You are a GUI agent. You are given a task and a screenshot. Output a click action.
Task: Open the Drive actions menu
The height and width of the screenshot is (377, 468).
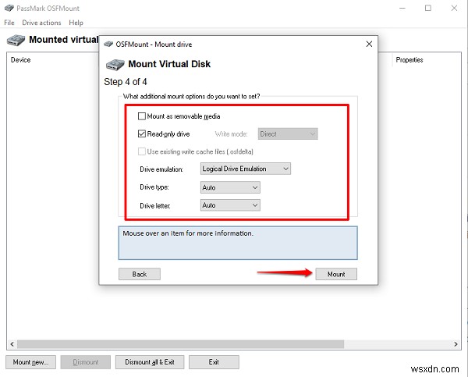[41, 23]
